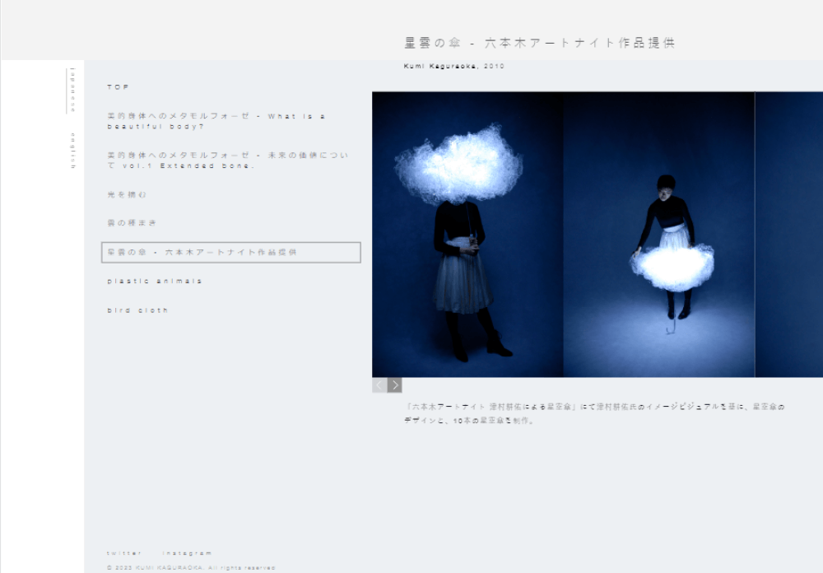This screenshot has width=823, height=573.
Task: Click the page title 星雲の傘 heading
Action: [x=539, y=43]
